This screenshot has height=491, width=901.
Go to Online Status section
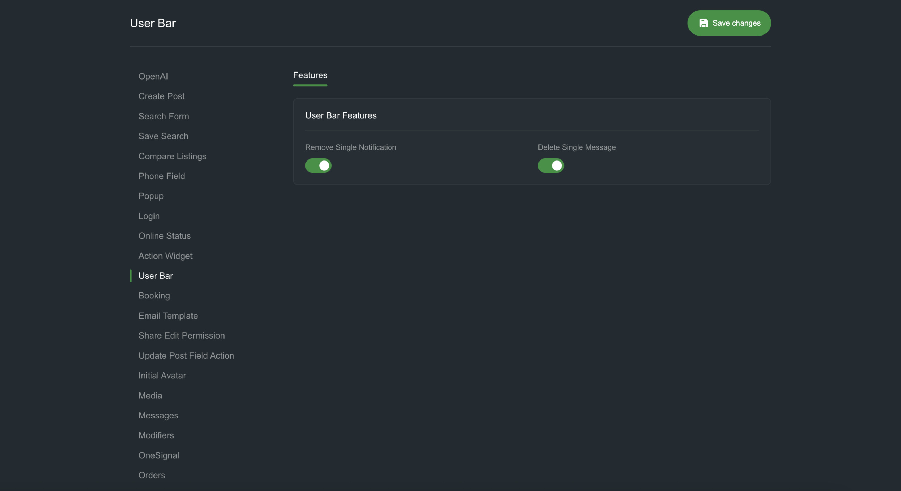coord(165,236)
